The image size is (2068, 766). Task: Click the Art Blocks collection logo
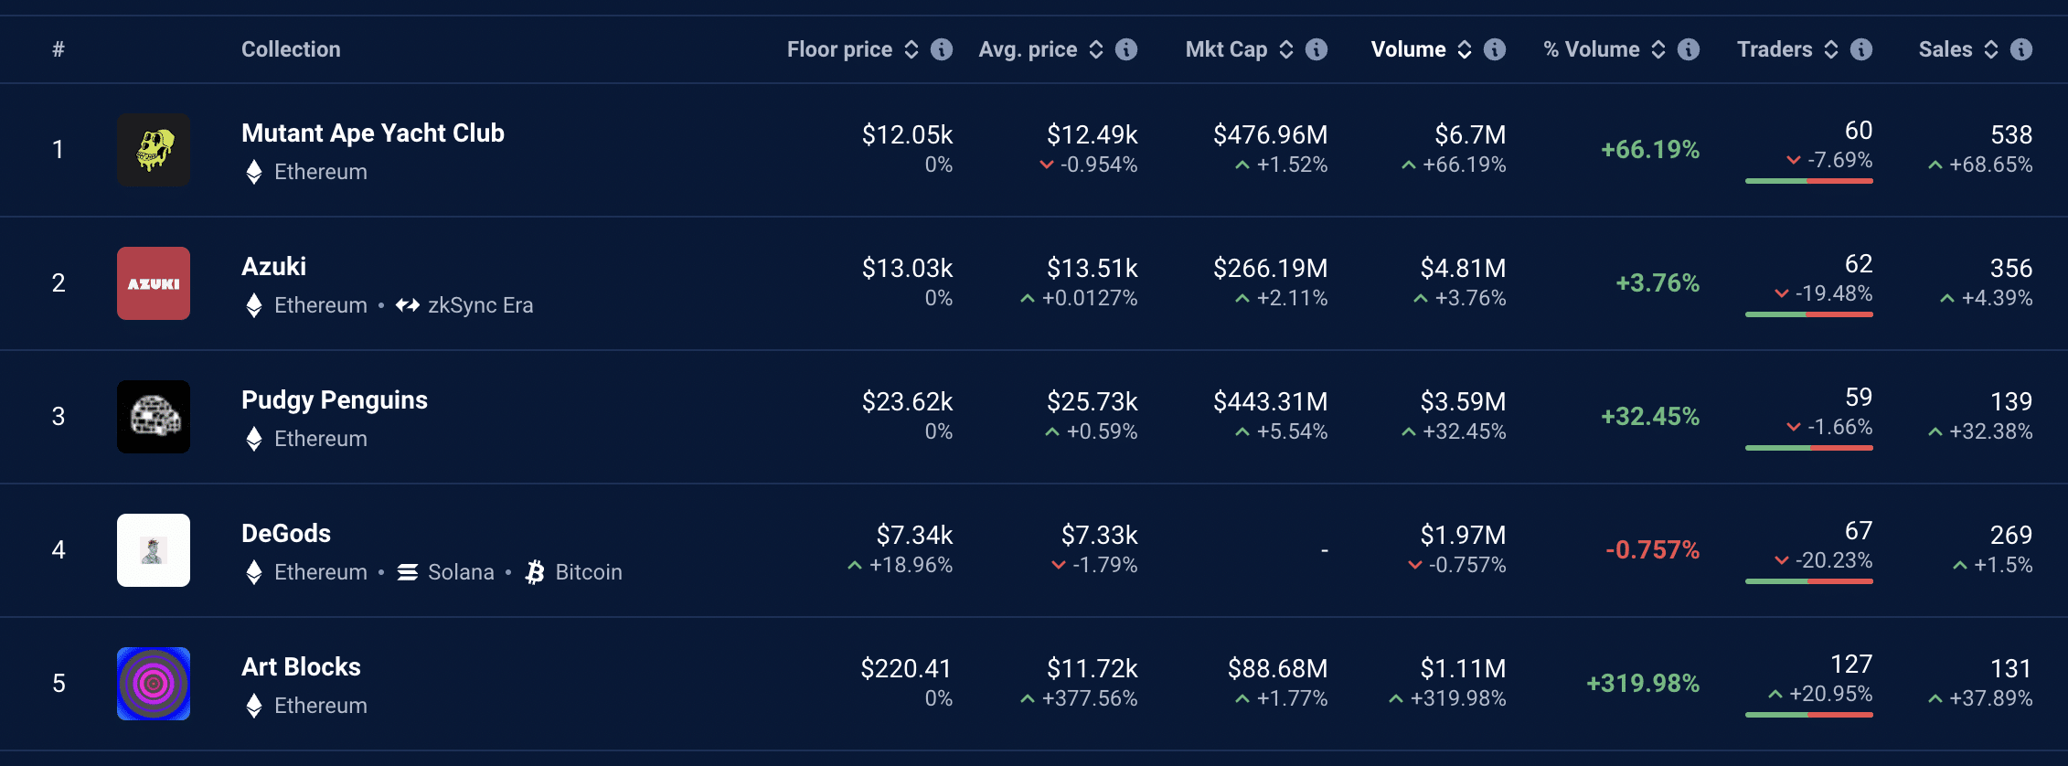coord(154,684)
